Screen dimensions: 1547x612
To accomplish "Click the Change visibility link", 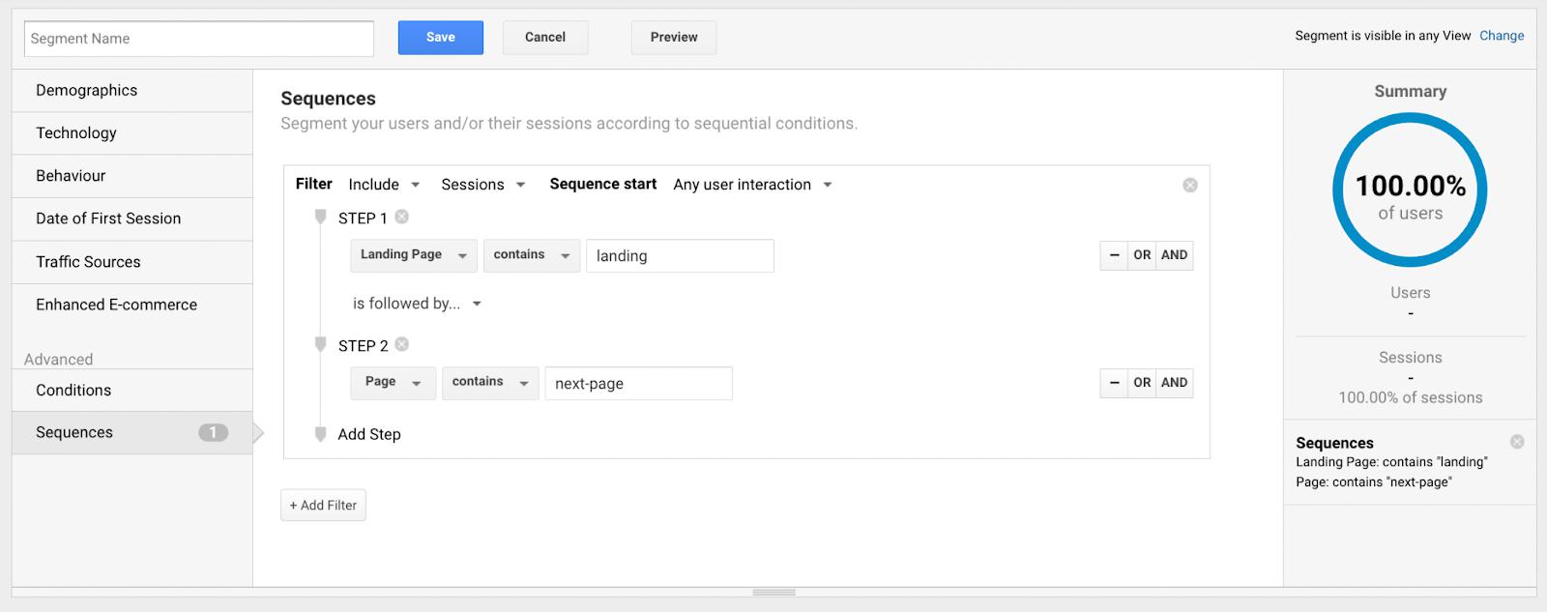I will click(1501, 36).
